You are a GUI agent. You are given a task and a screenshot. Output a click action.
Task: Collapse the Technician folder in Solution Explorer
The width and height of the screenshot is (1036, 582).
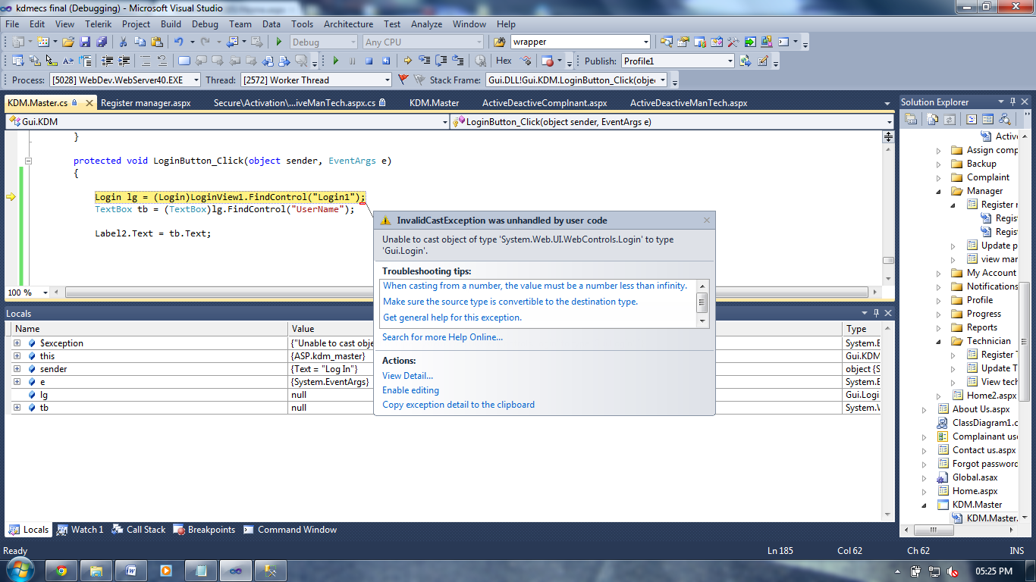(x=939, y=341)
